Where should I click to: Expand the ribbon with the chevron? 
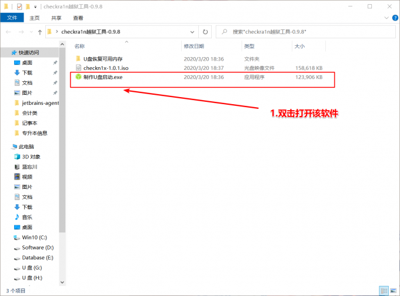[386, 18]
